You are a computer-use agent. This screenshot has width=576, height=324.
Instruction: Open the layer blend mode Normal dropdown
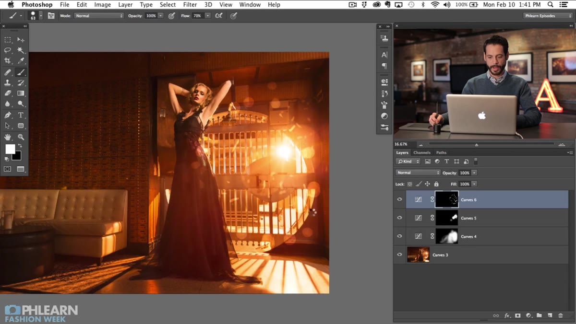[x=418, y=173]
